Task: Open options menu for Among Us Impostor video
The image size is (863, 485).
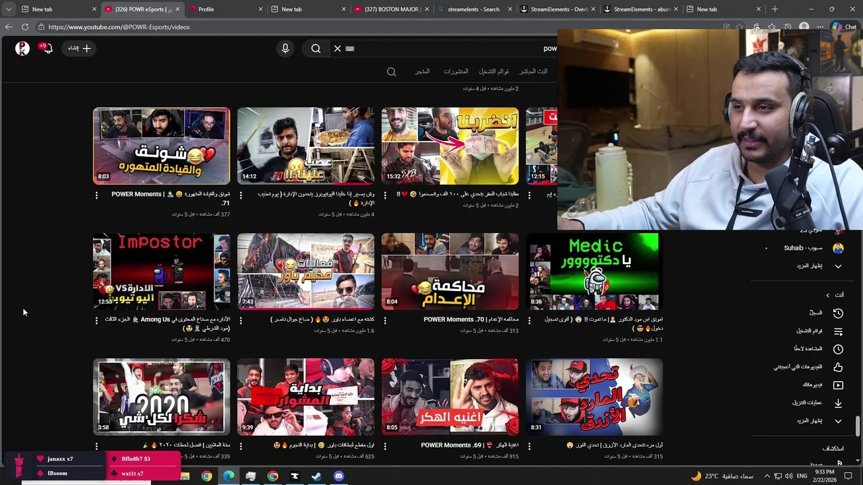Action: click(x=96, y=320)
